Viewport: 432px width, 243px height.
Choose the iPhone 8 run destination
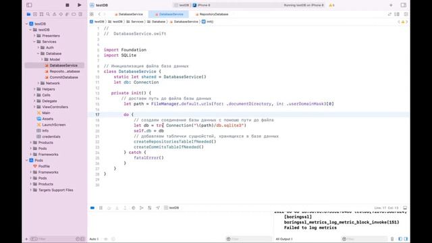coord(202,5)
